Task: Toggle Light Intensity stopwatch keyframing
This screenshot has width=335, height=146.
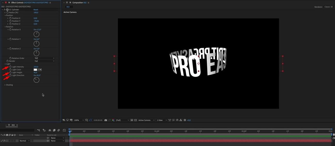Action: [x=10, y=67]
